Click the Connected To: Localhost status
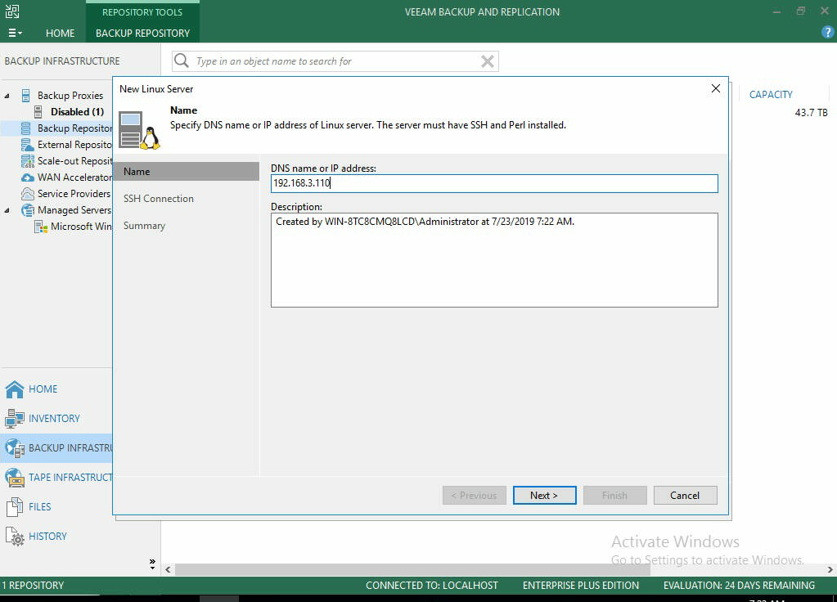This screenshot has width=837, height=602. click(432, 586)
